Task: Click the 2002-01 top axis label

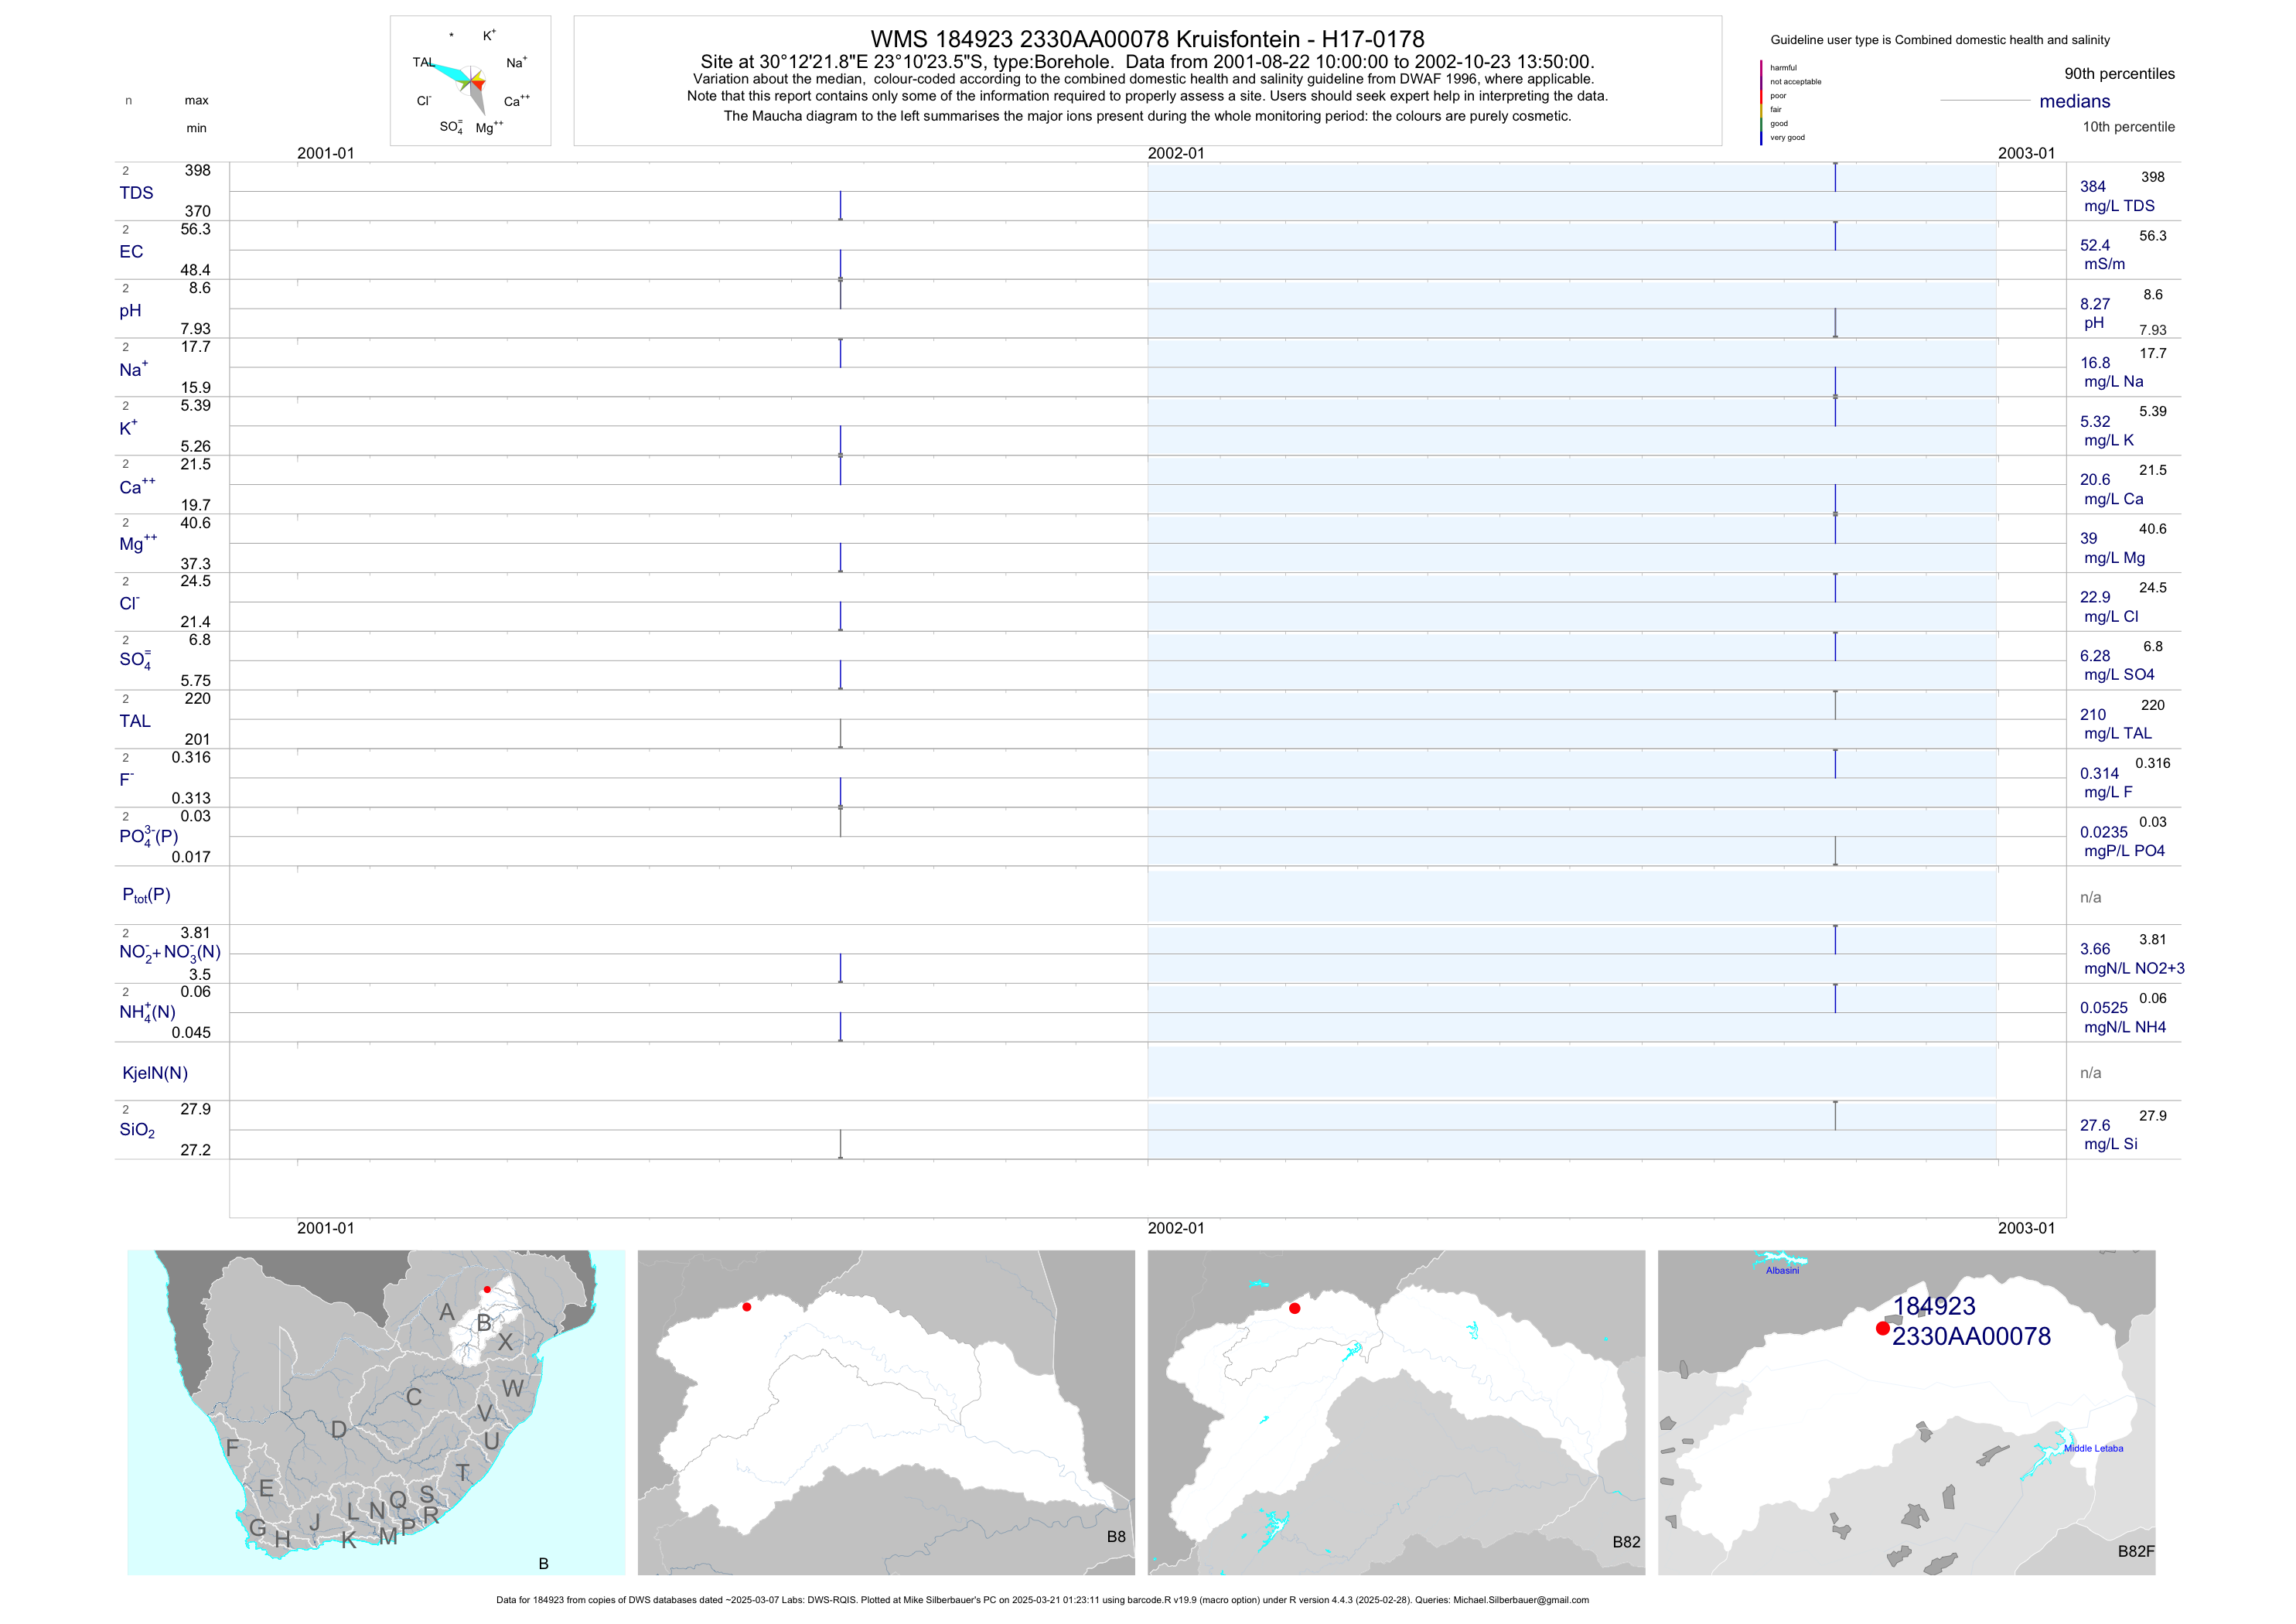Action: [1176, 153]
